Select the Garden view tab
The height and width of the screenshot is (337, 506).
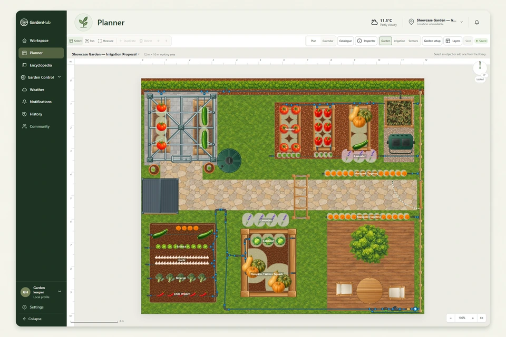coord(385,41)
